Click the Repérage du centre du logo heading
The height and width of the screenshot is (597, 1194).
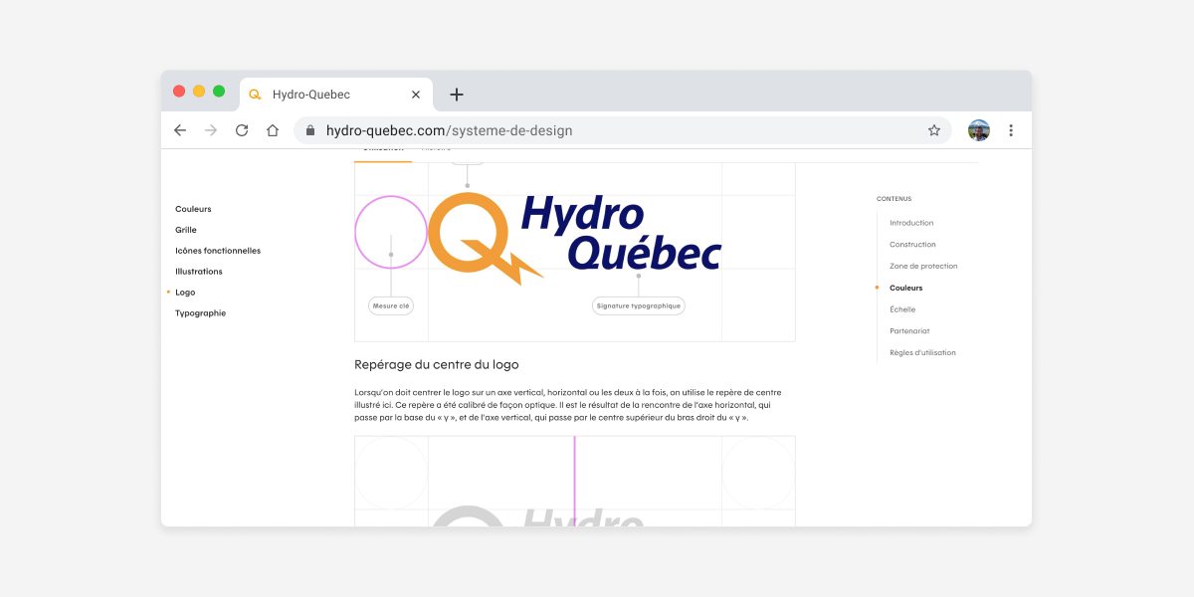coord(437,364)
